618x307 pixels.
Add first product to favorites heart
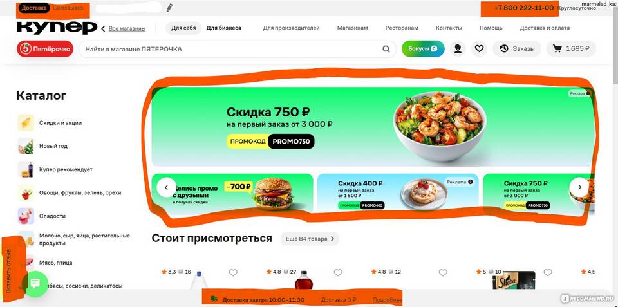coord(233,272)
